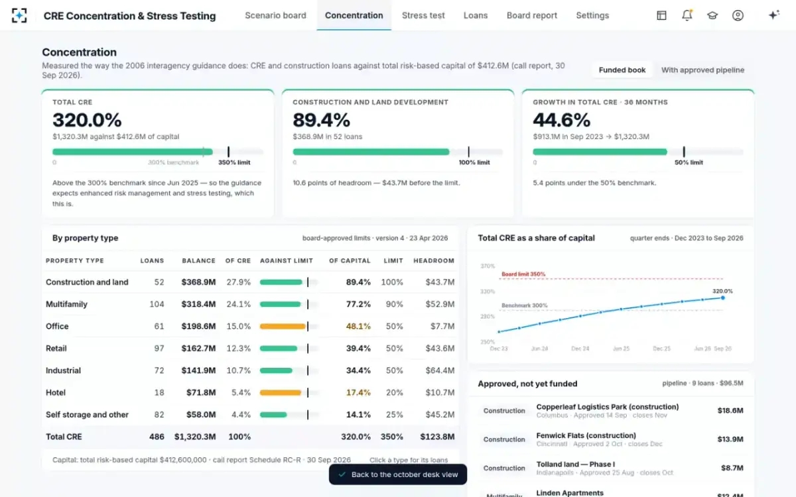Click the Hotel against-limit amber bar
The image size is (796, 497).
tap(281, 393)
